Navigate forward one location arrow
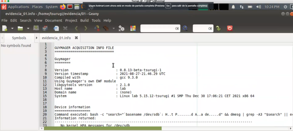This screenshot has width=293, height=131. 86,28
